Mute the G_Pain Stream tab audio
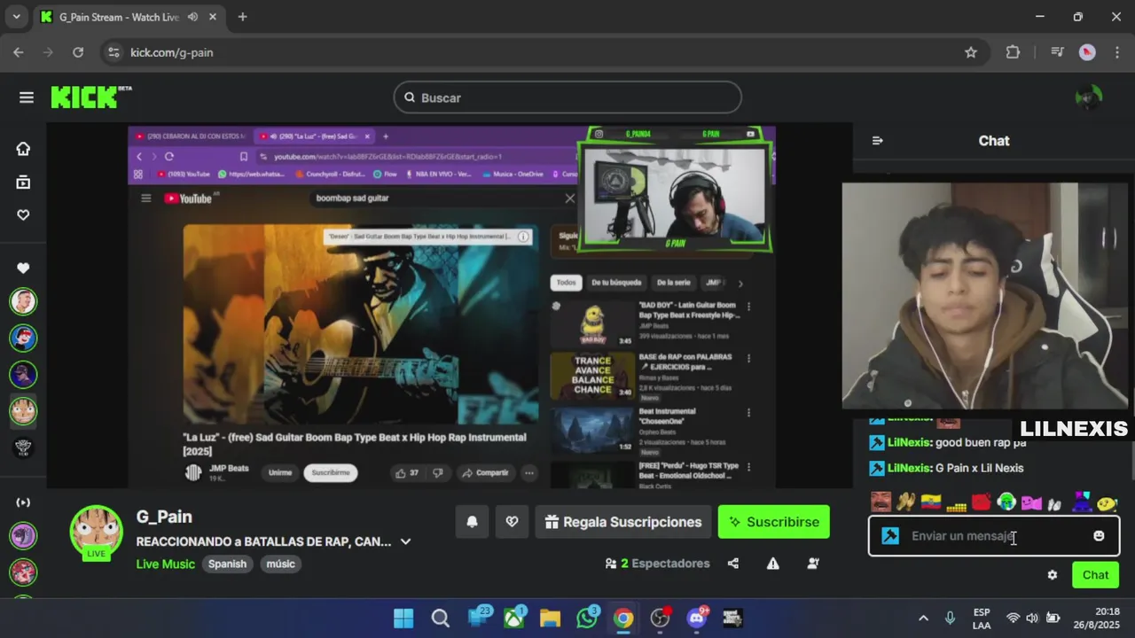The image size is (1135, 638). tap(192, 17)
